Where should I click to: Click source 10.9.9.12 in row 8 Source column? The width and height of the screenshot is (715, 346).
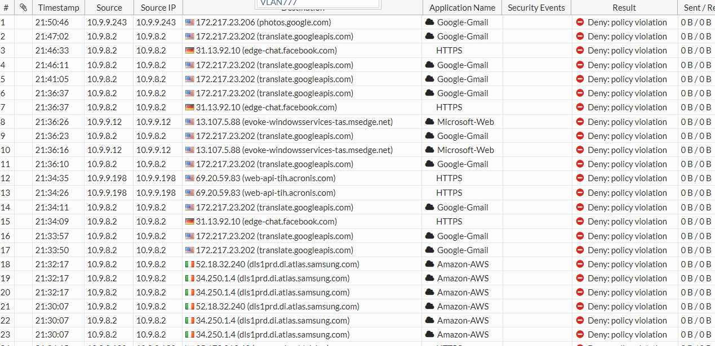click(104, 122)
